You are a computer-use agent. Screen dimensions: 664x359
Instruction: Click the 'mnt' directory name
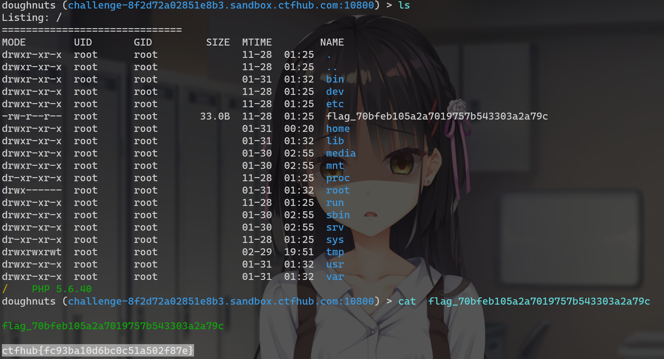pos(335,166)
